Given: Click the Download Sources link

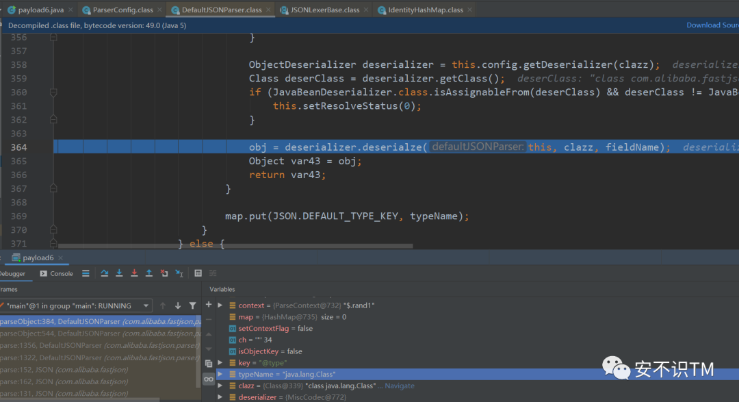Looking at the screenshot, I should click(712, 25).
